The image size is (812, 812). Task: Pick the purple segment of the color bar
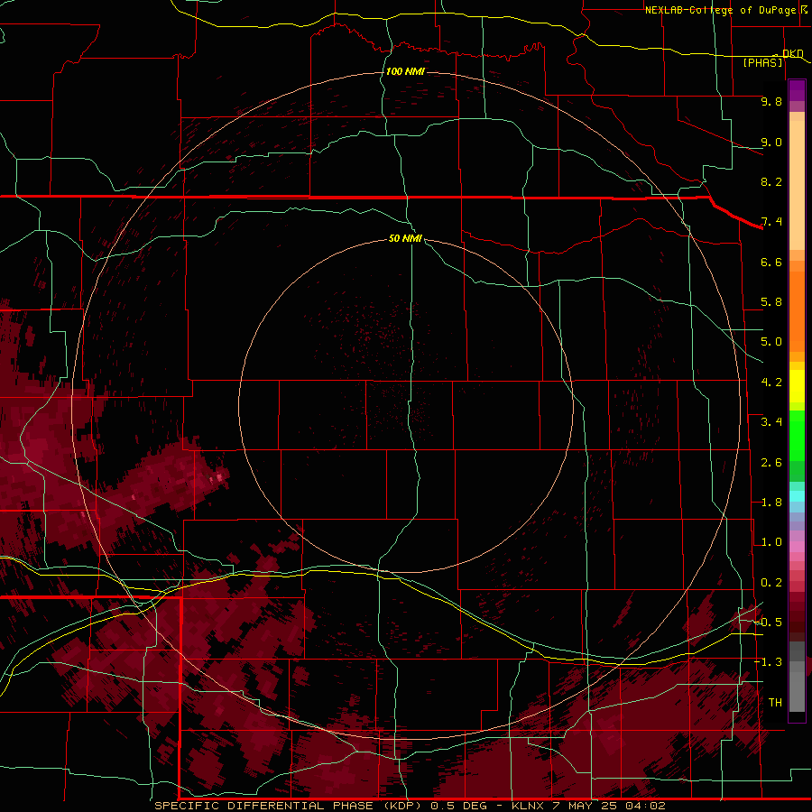point(797,90)
